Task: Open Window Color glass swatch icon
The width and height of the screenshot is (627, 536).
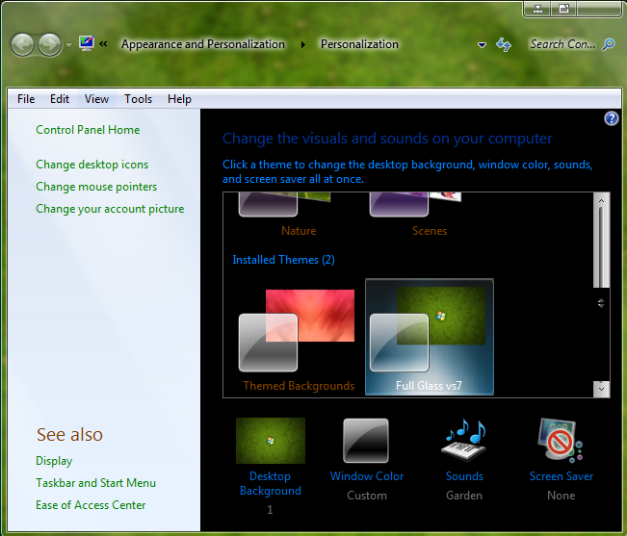Action: pos(366,441)
